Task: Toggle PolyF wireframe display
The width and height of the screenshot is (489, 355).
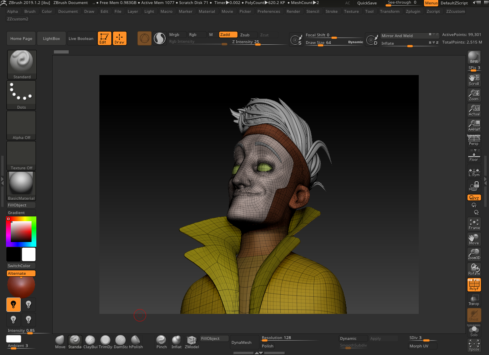Action: (474, 285)
